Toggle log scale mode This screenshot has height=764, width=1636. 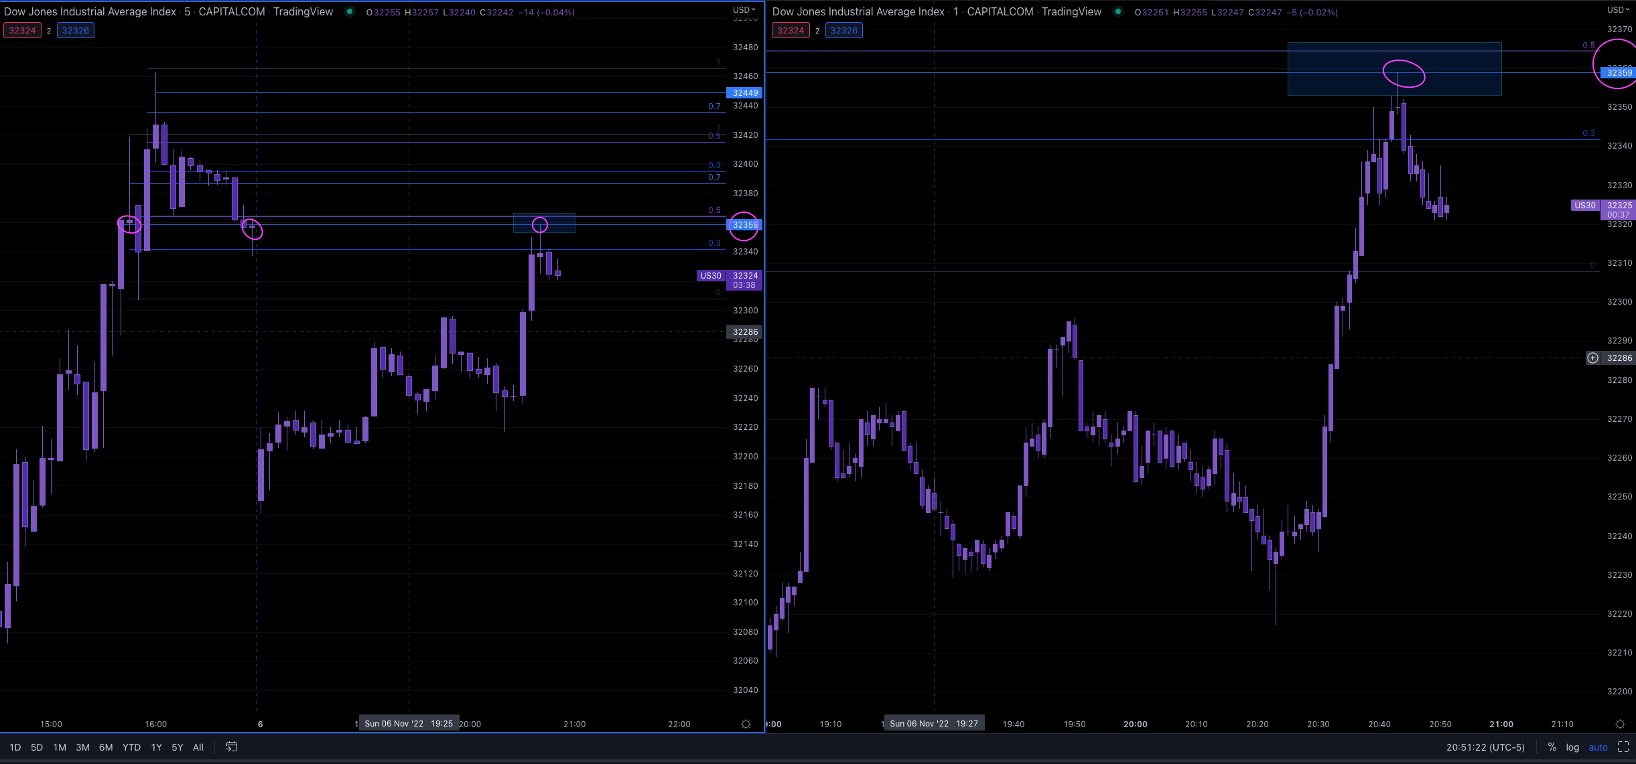1572,747
